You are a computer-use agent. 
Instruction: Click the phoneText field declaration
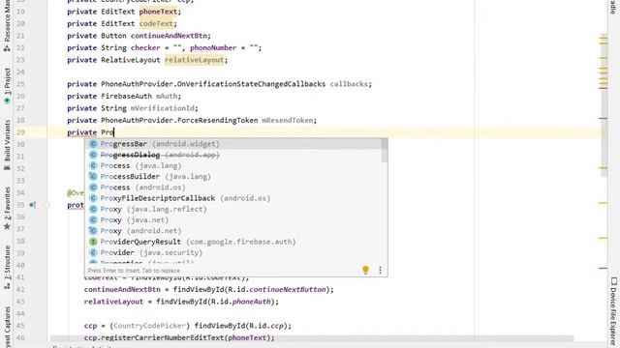(x=158, y=12)
